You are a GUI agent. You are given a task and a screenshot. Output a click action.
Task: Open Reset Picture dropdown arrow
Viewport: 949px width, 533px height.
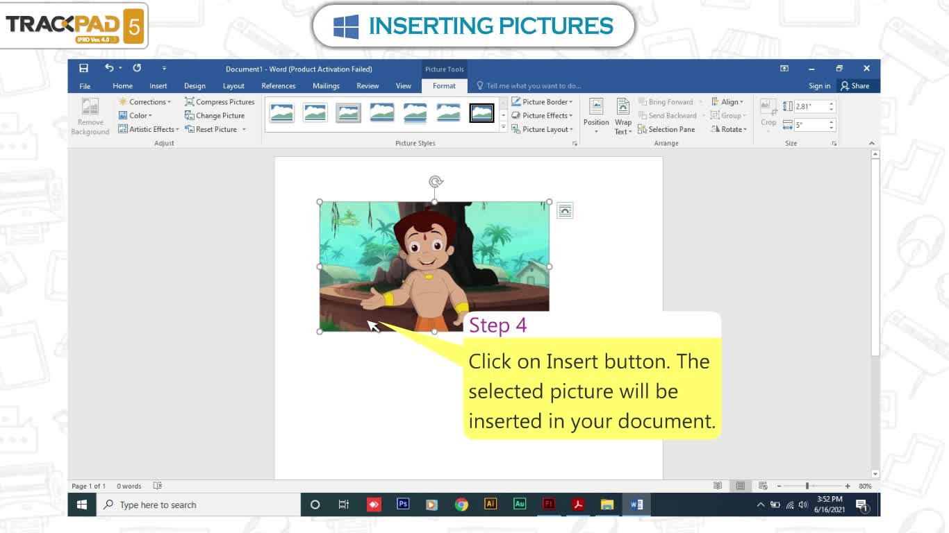click(x=244, y=129)
